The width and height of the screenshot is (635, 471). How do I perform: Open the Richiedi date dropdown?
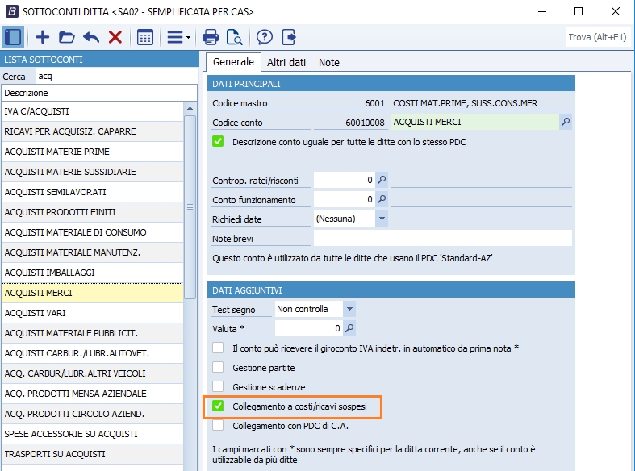pos(382,219)
